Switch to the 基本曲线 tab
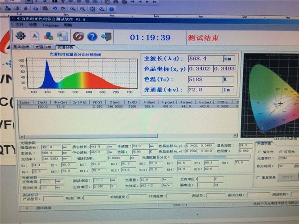Screen dimensions: 299x224 tap(21, 47)
